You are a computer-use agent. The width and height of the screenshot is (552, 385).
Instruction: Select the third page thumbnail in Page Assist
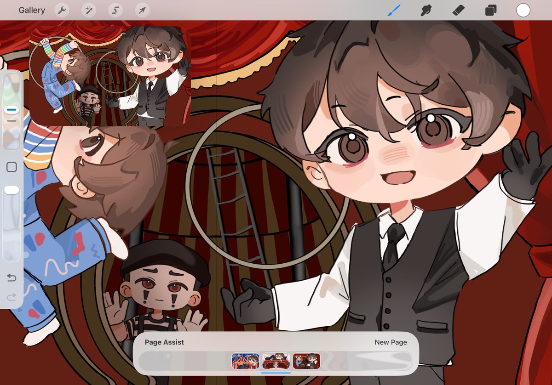tap(306, 361)
